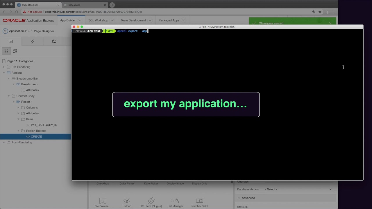Collapse the Regions tree node
The image size is (372, 209).
[4, 73]
